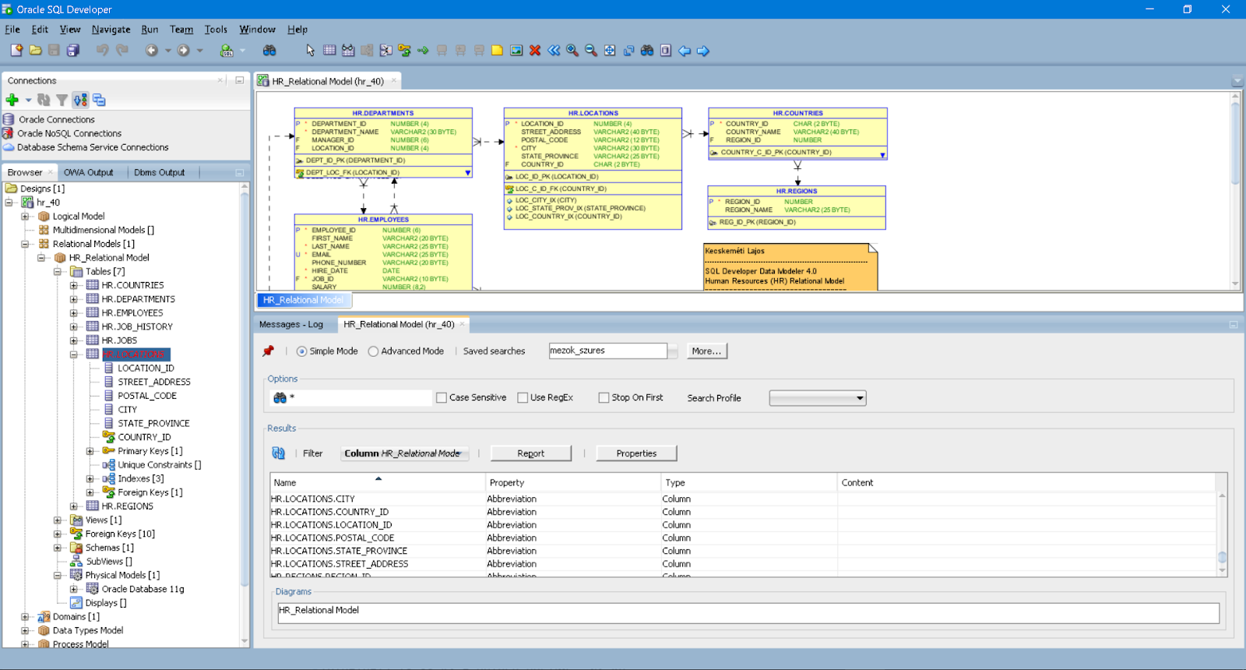Expand the HR.EMPLOYEES table node
This screenshot has width=1246, height=670.
73,313
